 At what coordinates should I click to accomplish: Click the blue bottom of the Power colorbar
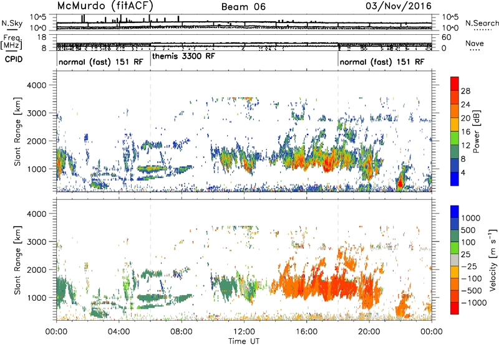[455, 179]
